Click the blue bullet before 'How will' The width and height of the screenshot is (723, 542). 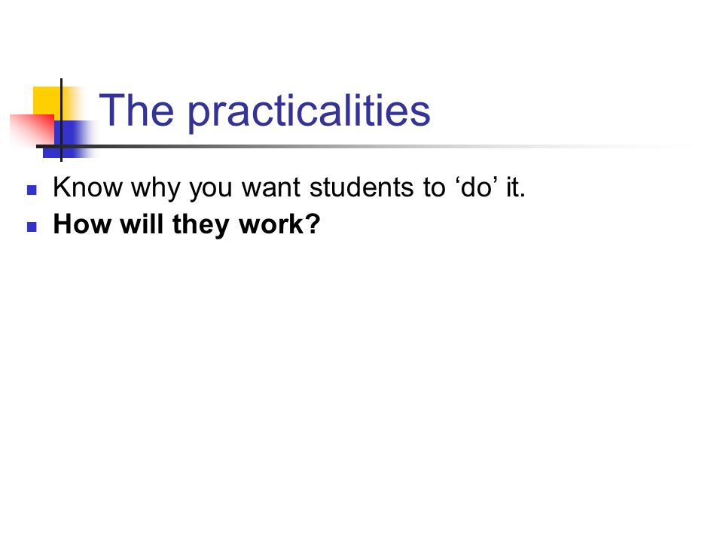[x=32, y=227]
